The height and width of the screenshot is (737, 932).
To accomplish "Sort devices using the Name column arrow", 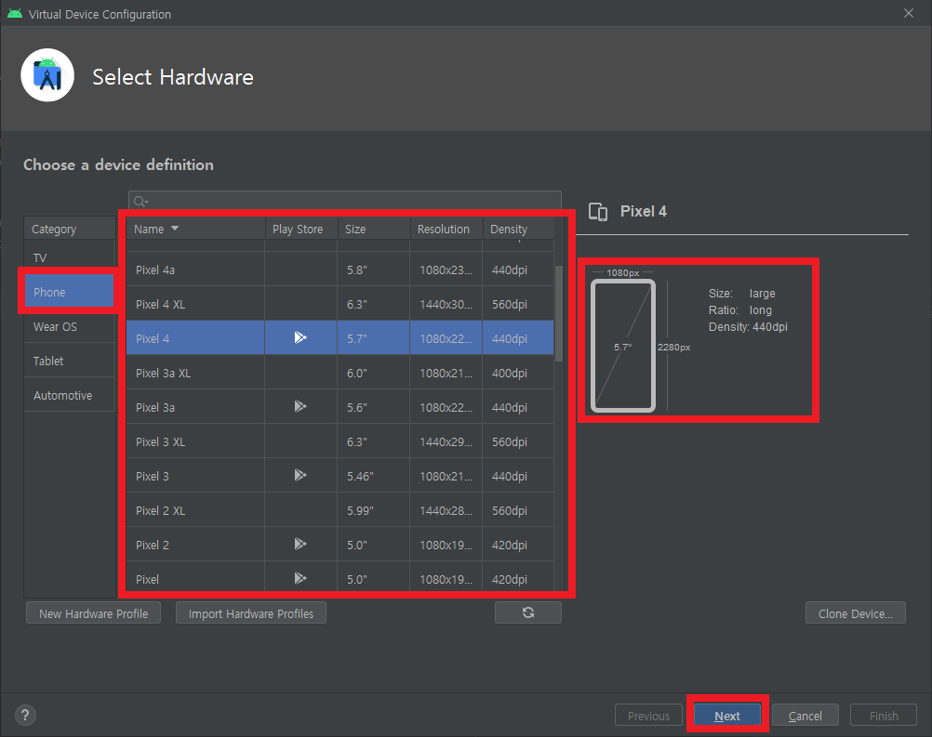I will point(175,229).
